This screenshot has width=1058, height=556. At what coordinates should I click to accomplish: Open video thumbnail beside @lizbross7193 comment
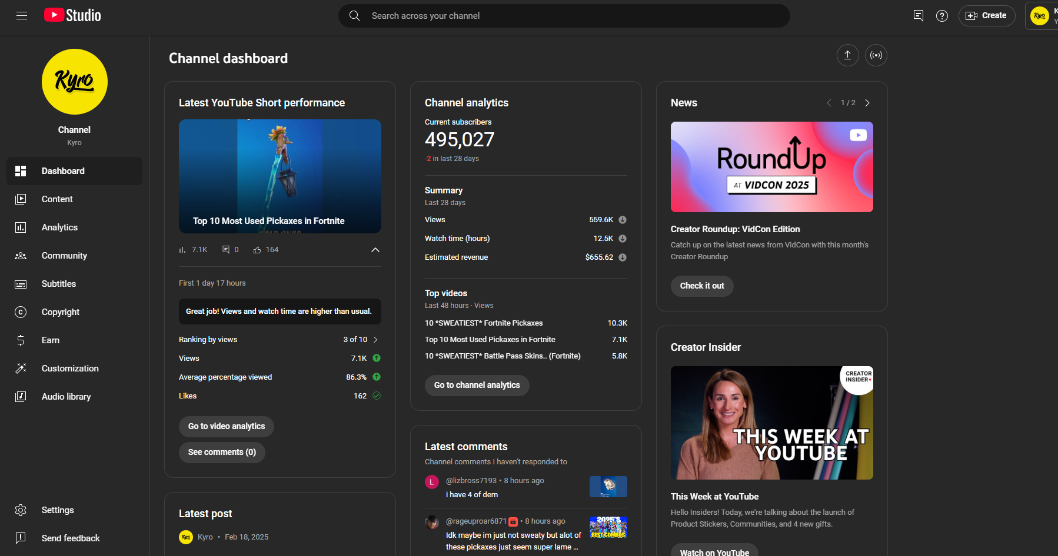tap(608, 487)
